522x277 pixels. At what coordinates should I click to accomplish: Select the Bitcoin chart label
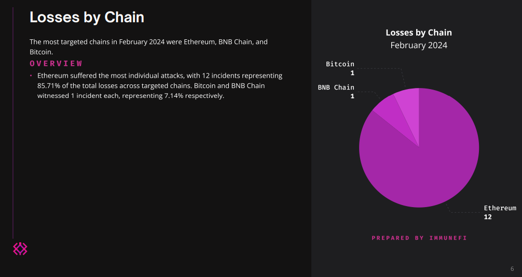(x=340, y=64)
